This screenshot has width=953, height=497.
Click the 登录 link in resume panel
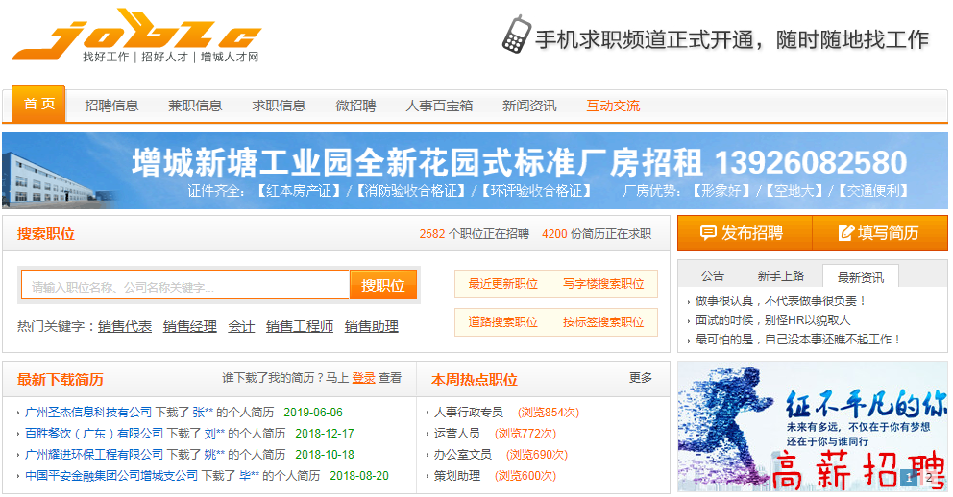click(x=363, y=378)
